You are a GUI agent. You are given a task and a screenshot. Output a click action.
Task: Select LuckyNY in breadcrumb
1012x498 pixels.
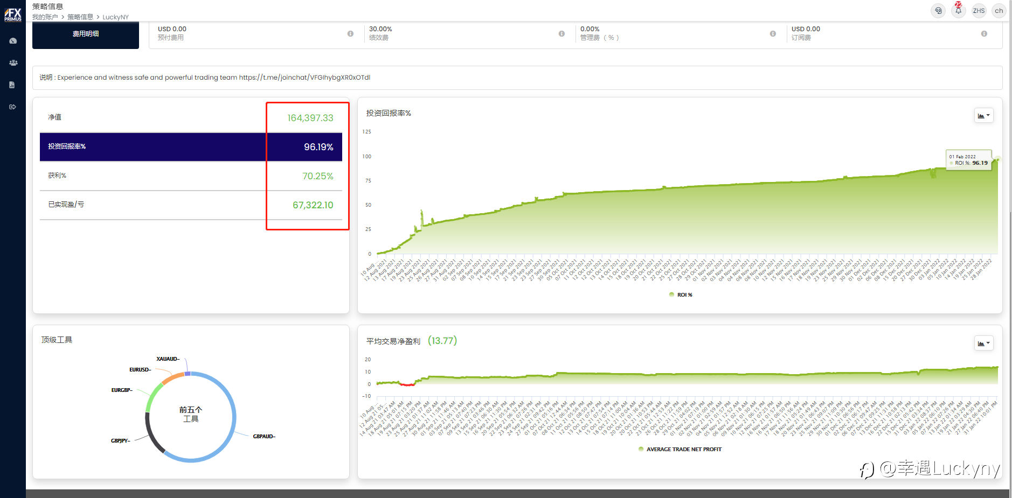coord(116,17)
